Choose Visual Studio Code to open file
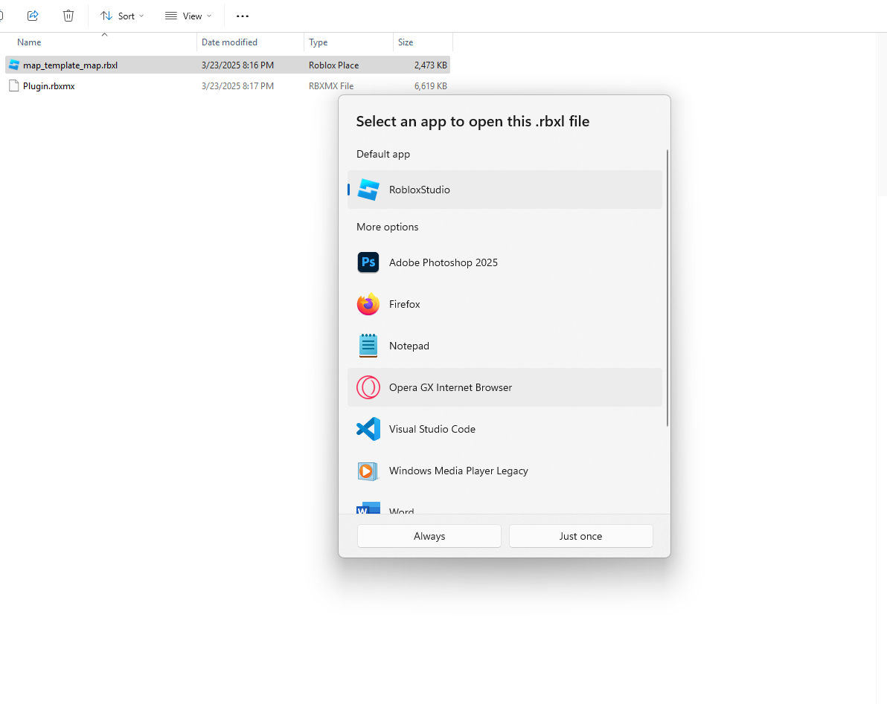Image resolution: width=887 pixels, height=704 pixels. (x=505, y=430)
